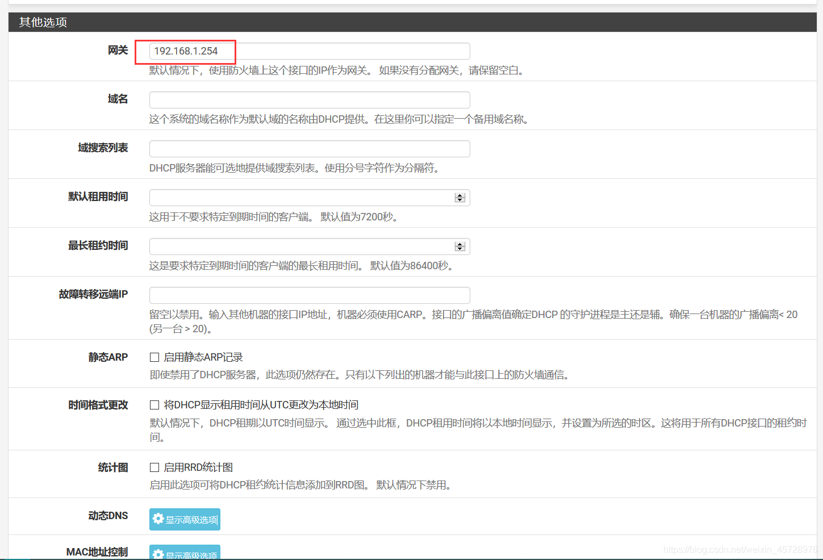Image resolution: width=823 pixels, height=560 pixels.
Task: Click the 启用静态ARP记录 label text
Action: click(203, 357)
